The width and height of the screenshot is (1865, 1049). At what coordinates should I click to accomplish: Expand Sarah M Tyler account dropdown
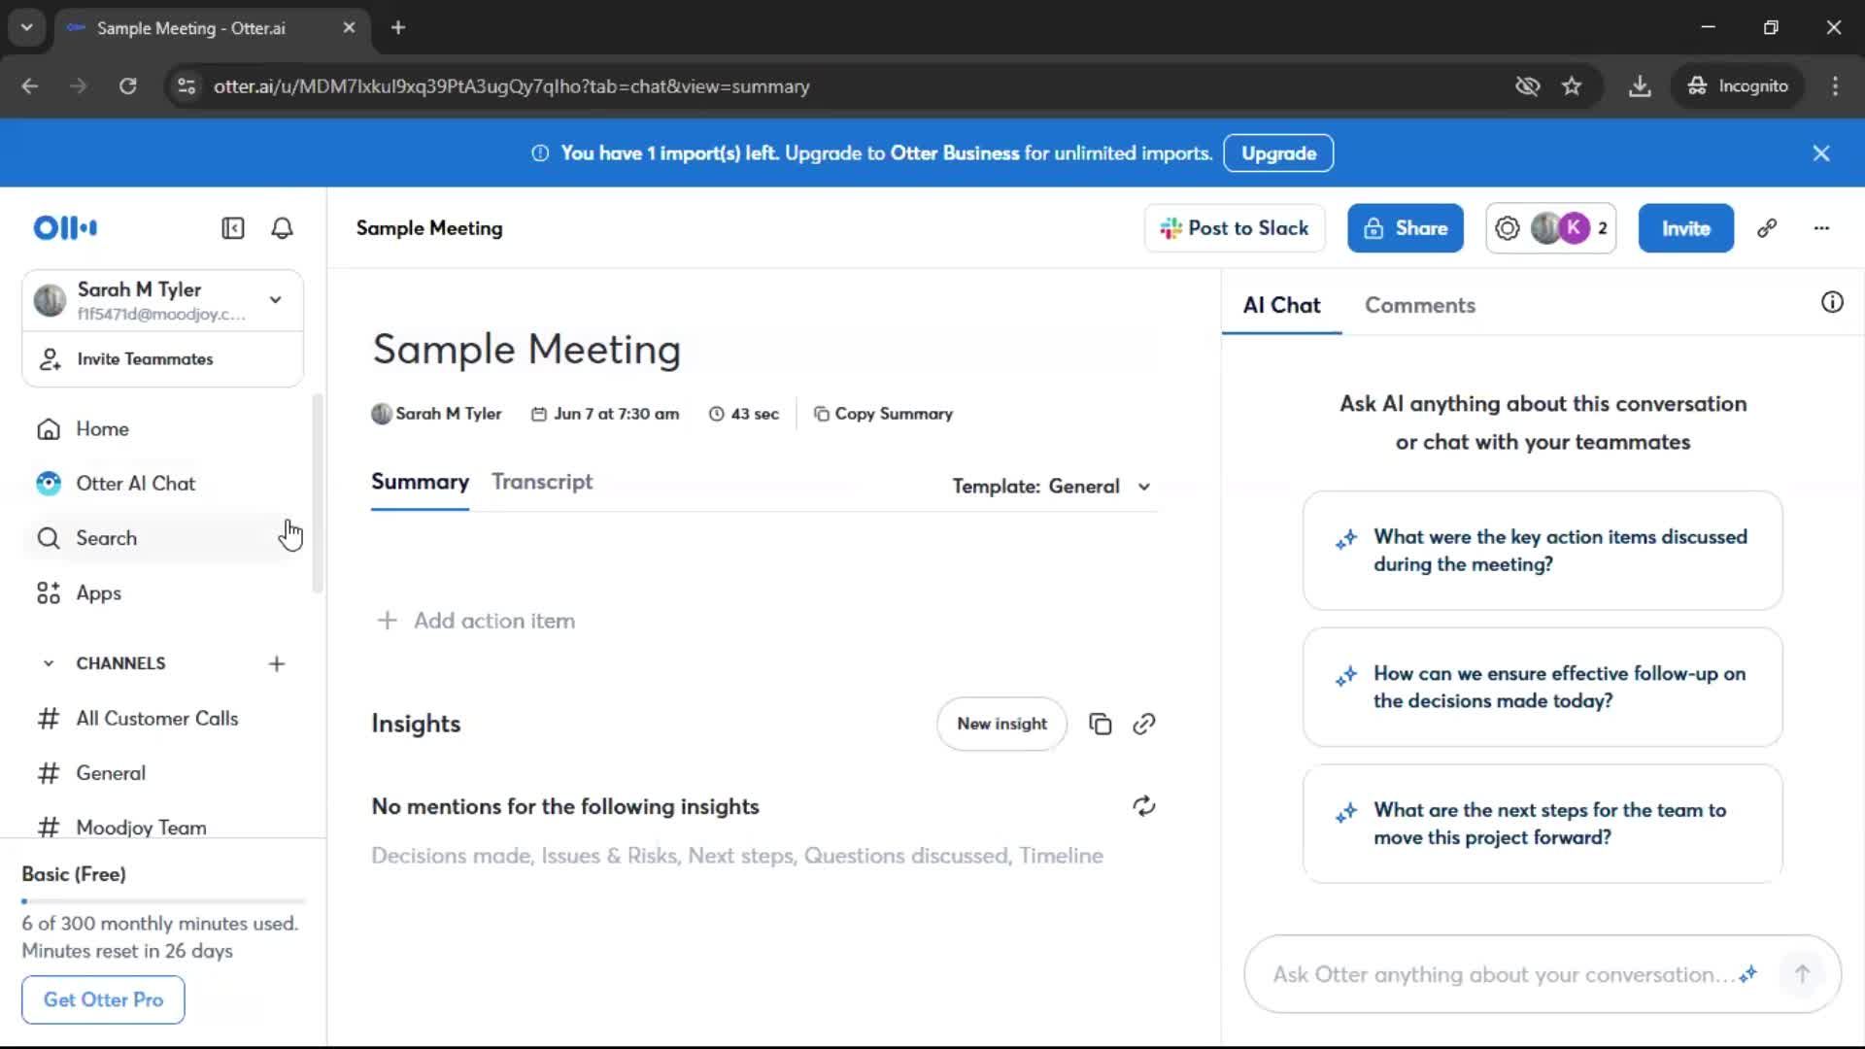coord(276,299)
